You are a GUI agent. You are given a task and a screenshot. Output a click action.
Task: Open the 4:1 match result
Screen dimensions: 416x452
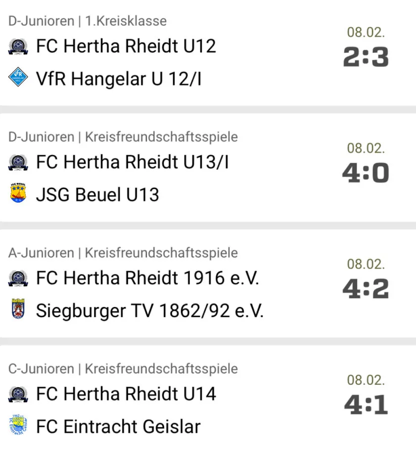[x=366, y=405]
